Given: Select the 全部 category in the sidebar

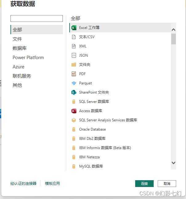Looking at the screenshot, I should [37, 30].
